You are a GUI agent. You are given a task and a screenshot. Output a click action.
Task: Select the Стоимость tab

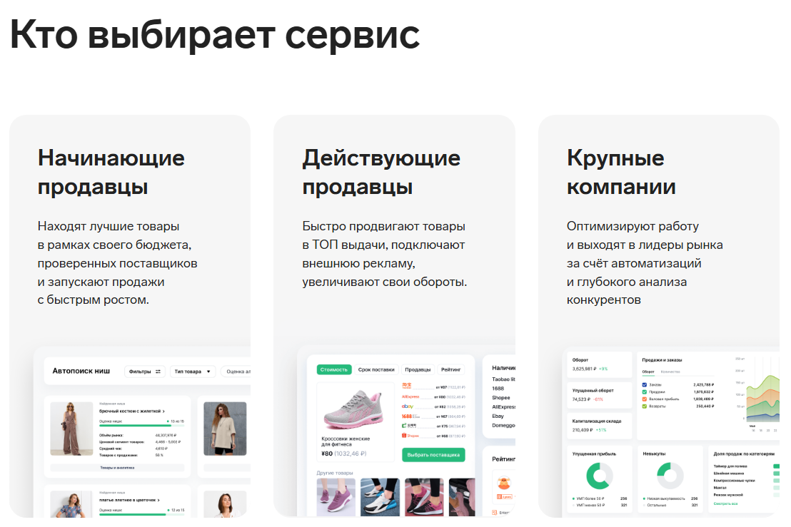click(334, 370)
